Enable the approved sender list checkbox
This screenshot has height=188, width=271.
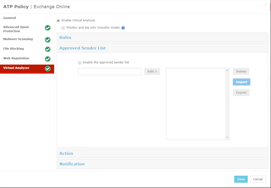(x=80, y=62)
